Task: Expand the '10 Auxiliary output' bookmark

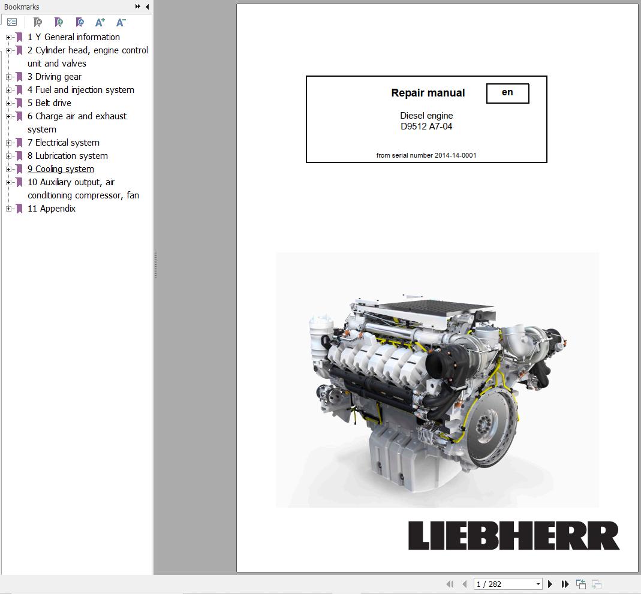Action: coord(8,182)
